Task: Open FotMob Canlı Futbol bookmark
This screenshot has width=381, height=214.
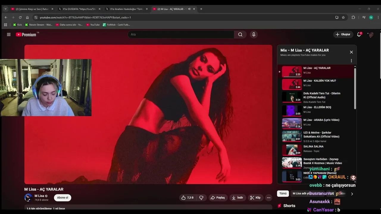Action: [116, 25]
